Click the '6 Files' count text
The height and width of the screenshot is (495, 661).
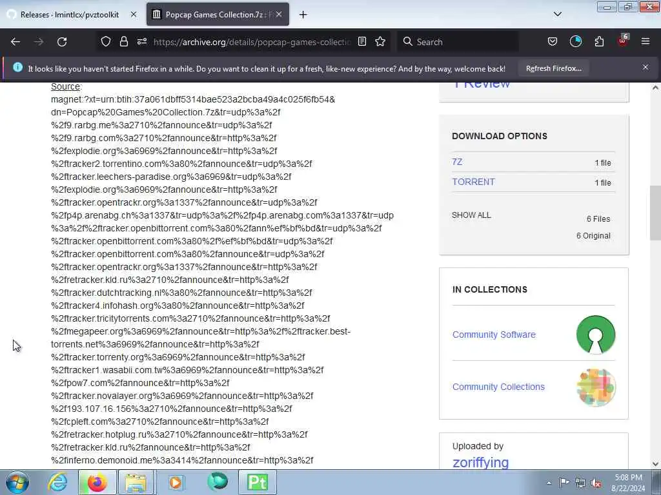[598, 219]
